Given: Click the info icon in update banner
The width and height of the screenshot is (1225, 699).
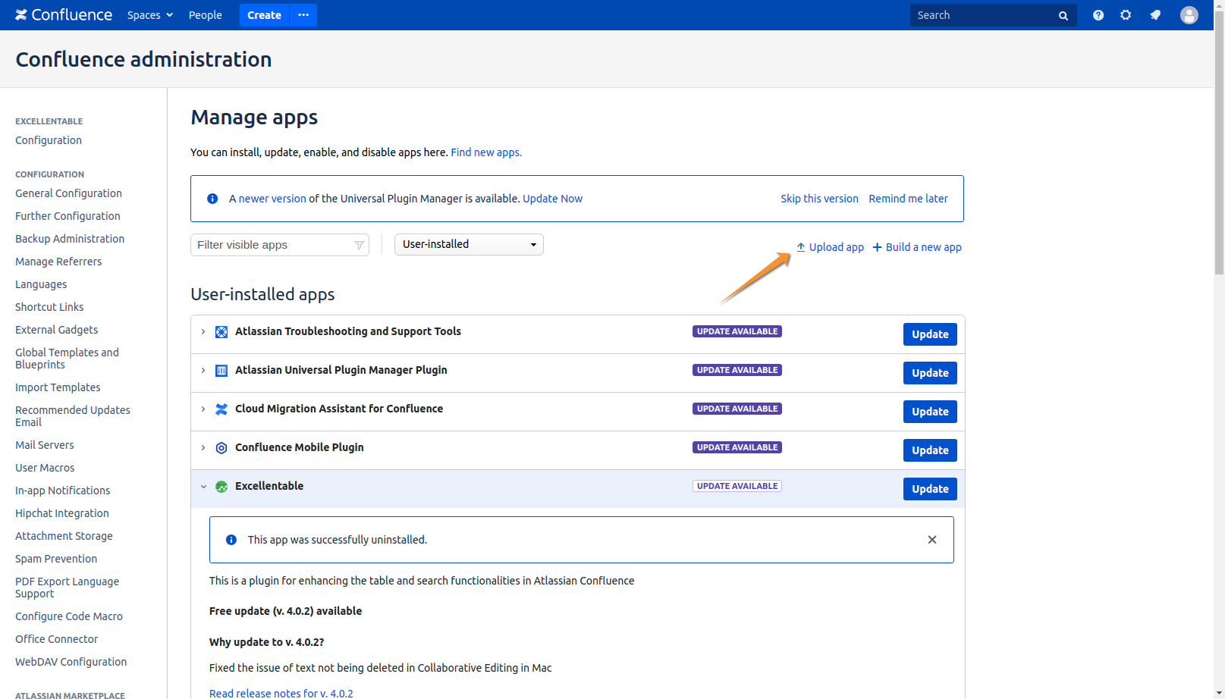Looking at the screenshot, I should click(212, 199).
